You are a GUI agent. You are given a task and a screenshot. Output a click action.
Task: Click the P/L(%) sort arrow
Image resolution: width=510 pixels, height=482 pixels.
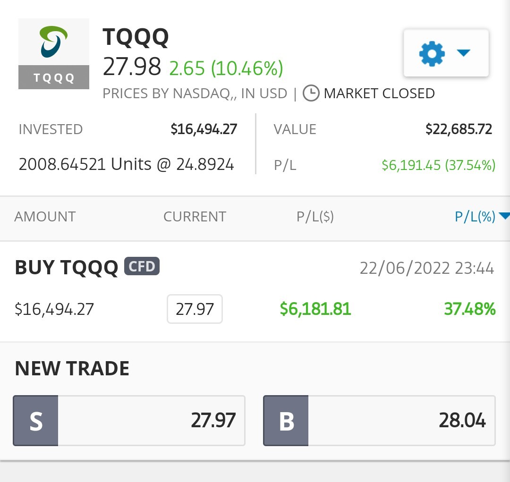504,216
